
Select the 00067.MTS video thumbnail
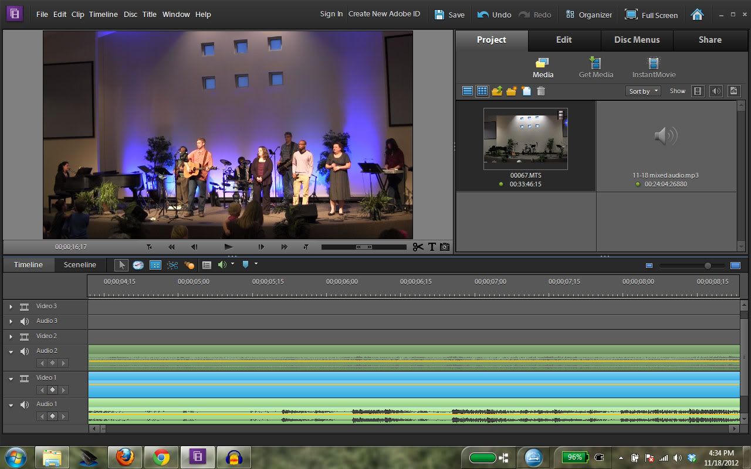click(526, 139)
